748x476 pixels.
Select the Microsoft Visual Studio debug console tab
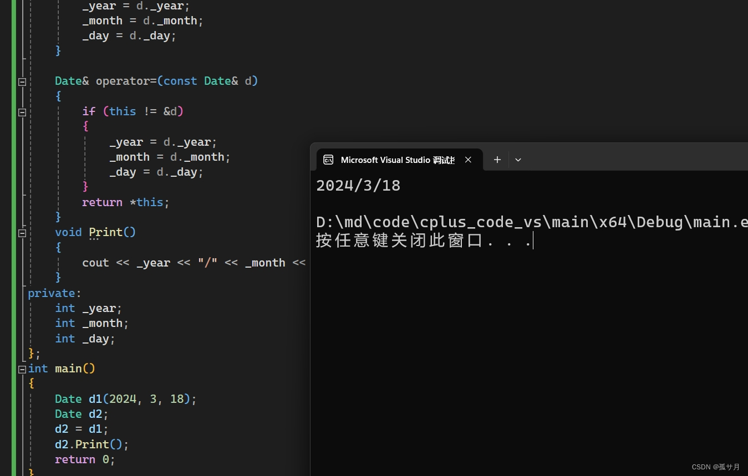tap(399, 160)
